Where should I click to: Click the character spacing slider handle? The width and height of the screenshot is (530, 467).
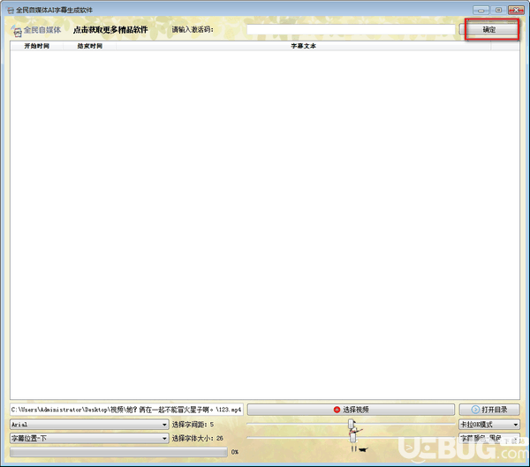352,424
